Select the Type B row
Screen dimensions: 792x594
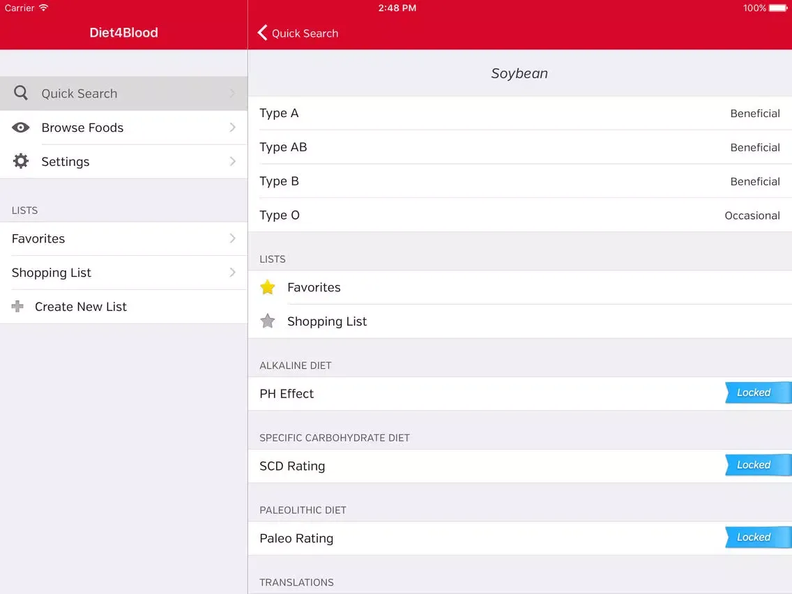(520, 181)
